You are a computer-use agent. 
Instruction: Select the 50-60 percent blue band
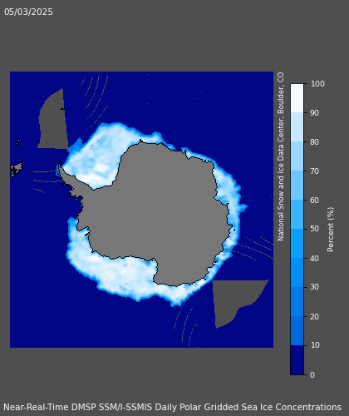[297, 215]
